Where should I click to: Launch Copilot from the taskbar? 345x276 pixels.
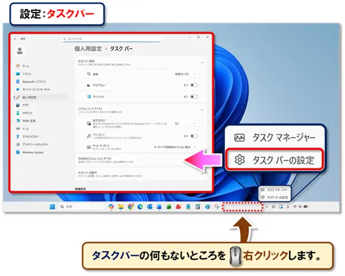tap(111, 207)
